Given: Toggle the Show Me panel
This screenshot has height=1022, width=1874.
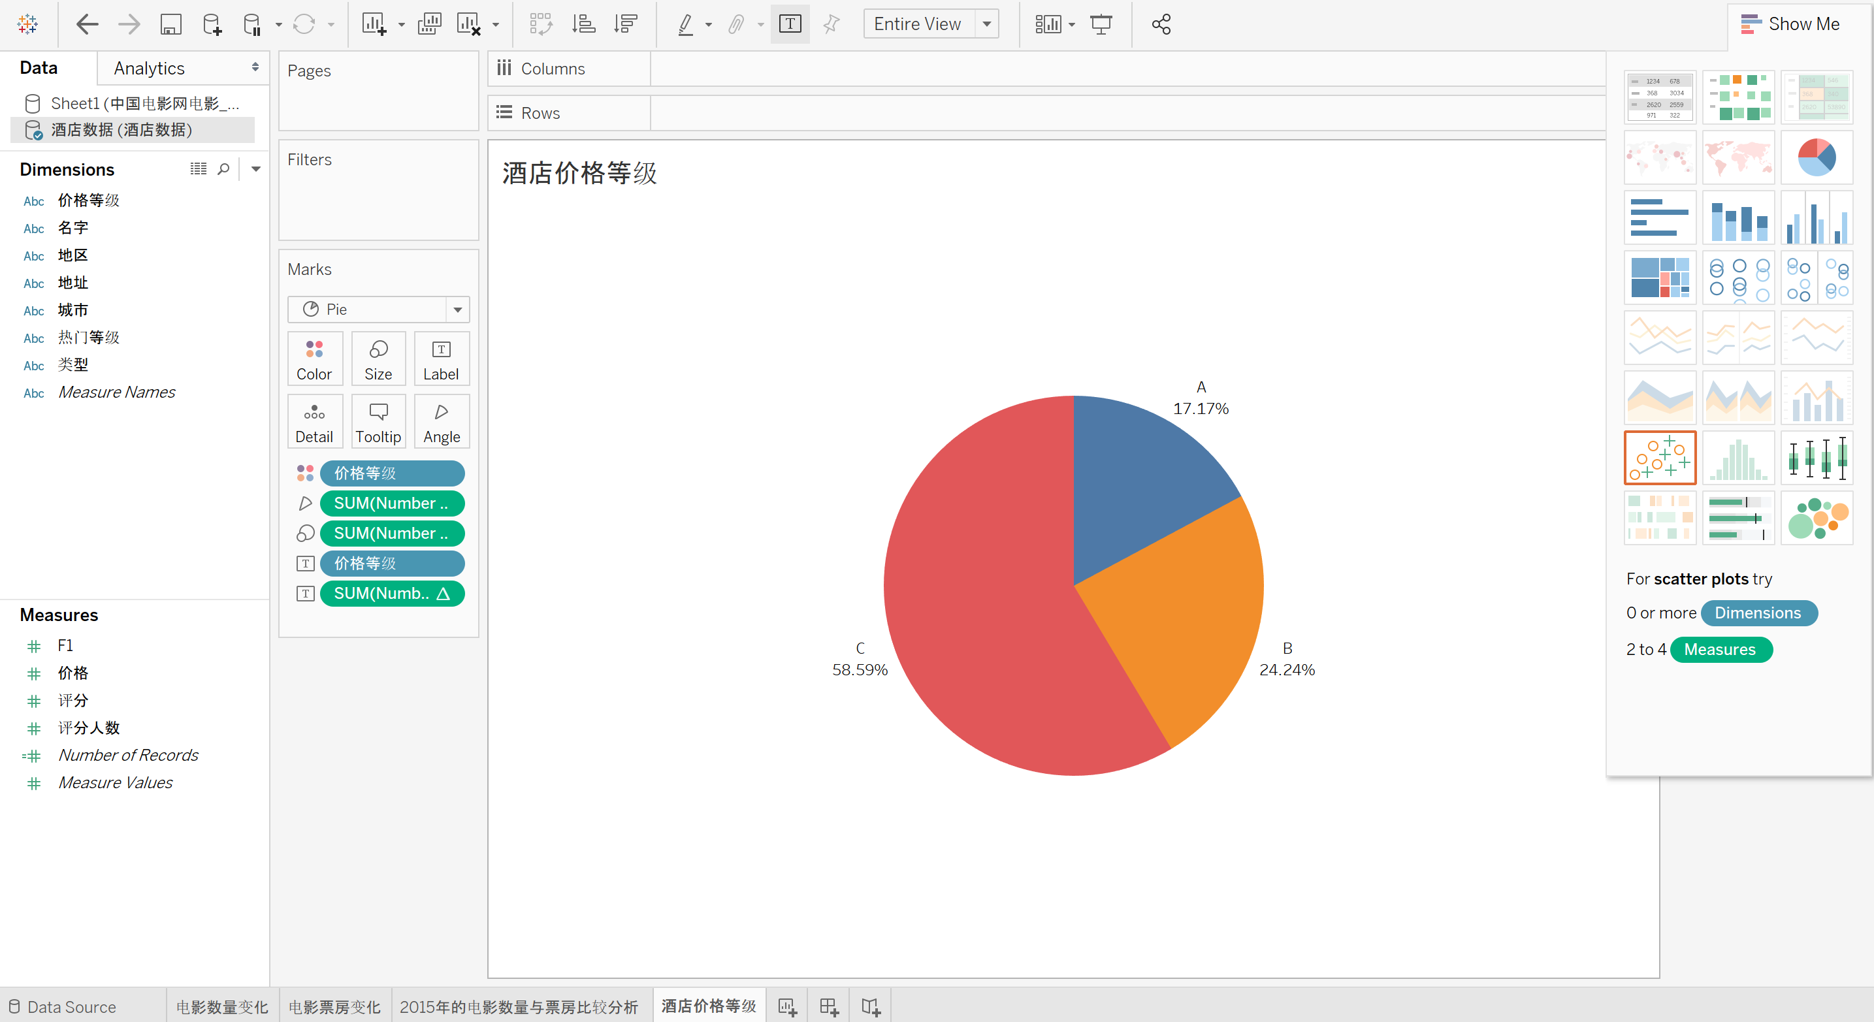Looking at the screenshot, I should (x=1790, y=24).
